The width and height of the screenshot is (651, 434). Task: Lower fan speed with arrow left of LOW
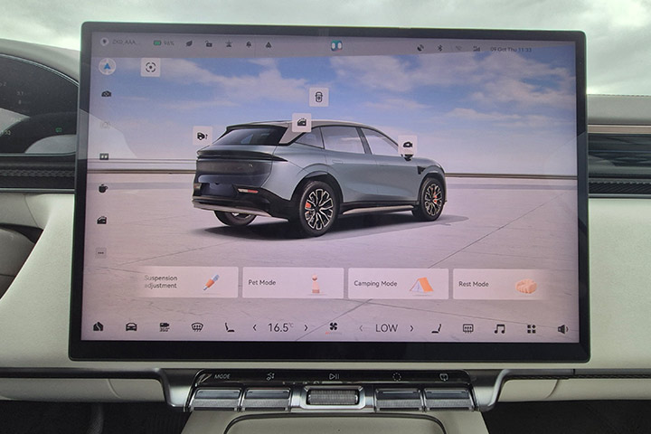(x=361, y=328)
